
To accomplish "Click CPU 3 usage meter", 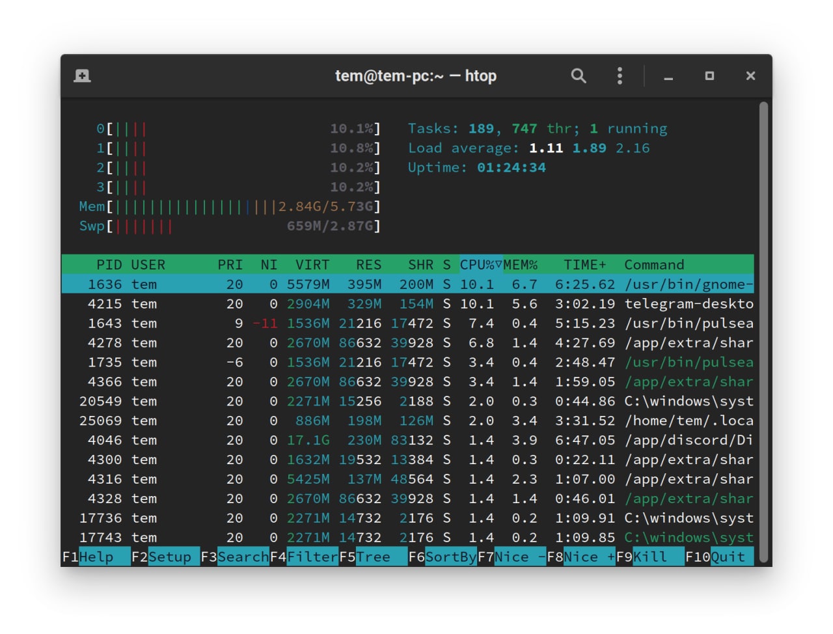I will 238,187.
